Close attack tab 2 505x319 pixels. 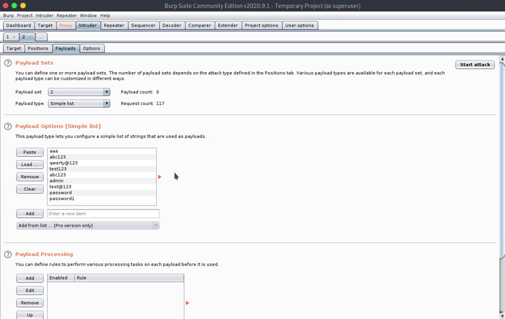(30, 37)
